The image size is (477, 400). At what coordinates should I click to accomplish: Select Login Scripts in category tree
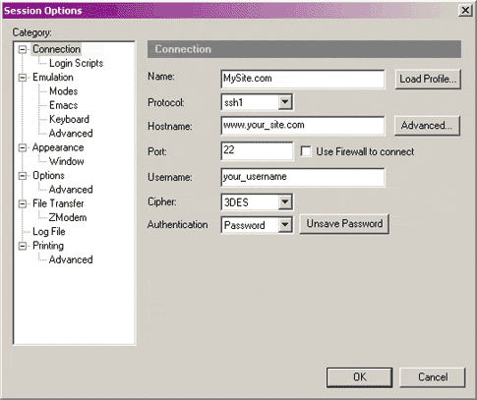(76, 63)
